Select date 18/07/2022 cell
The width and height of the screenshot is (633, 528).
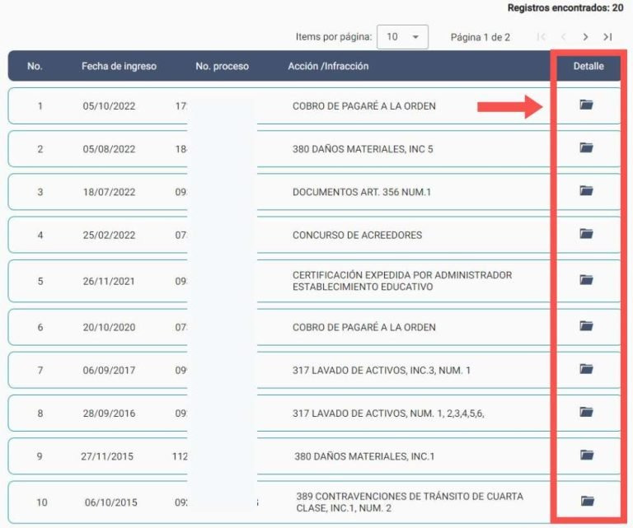(x=109, y=192)
